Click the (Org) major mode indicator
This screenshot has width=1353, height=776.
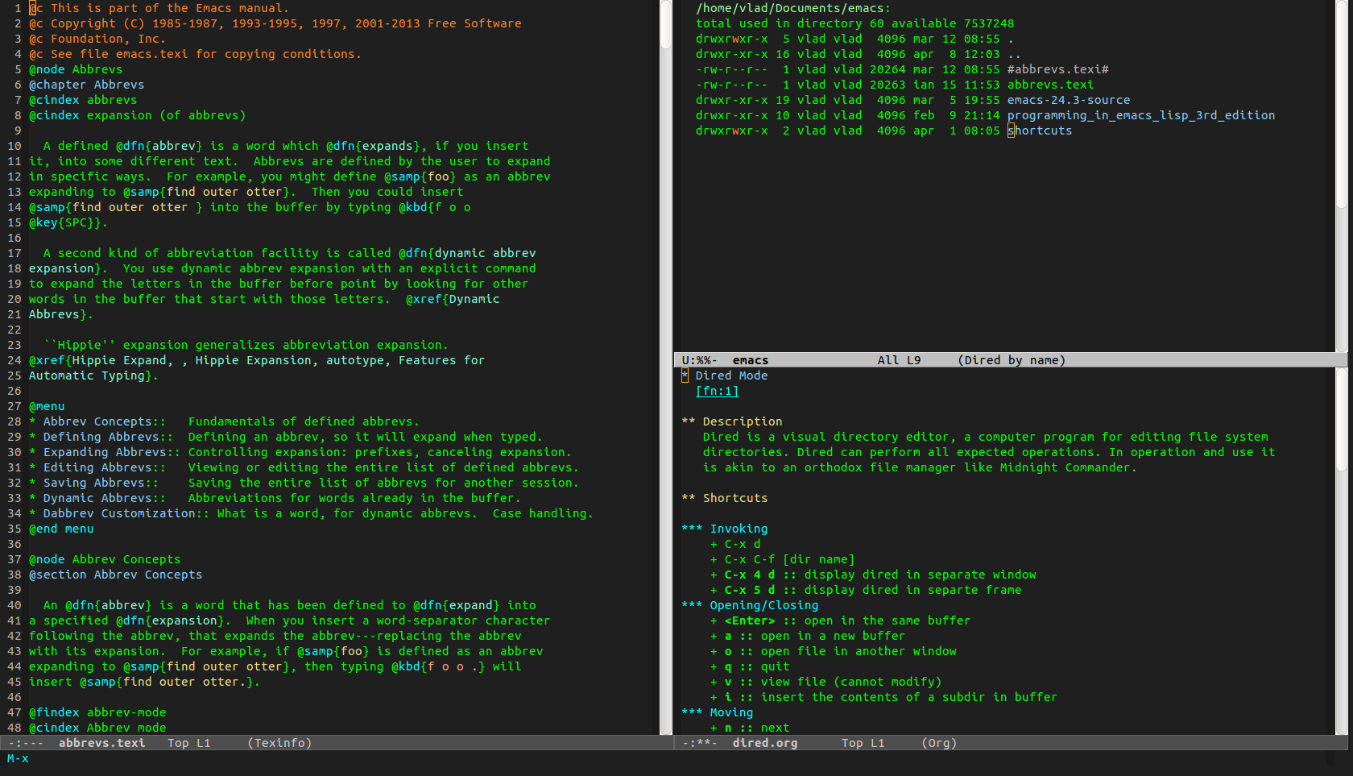[x=939, y=743]
